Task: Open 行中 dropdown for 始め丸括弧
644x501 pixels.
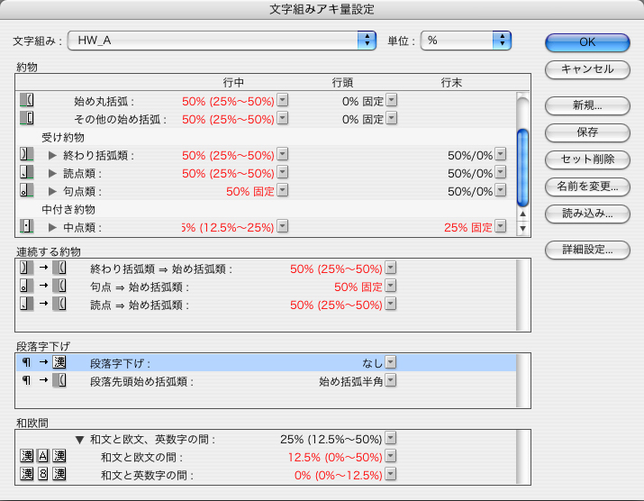Action: [283, 100]
